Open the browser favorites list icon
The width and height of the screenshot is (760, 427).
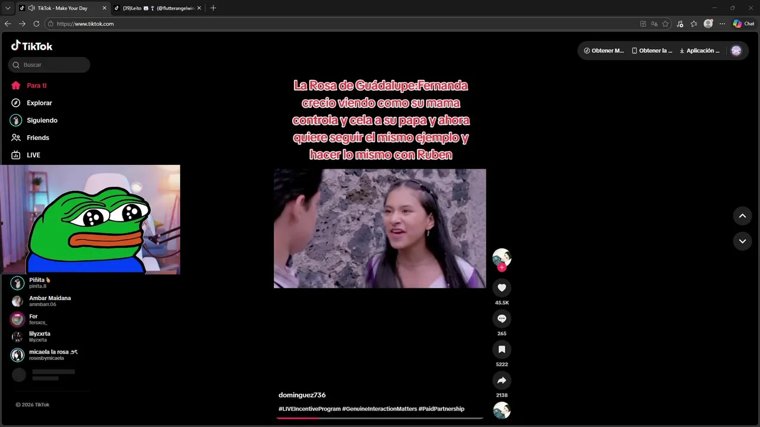click(694, 24)
